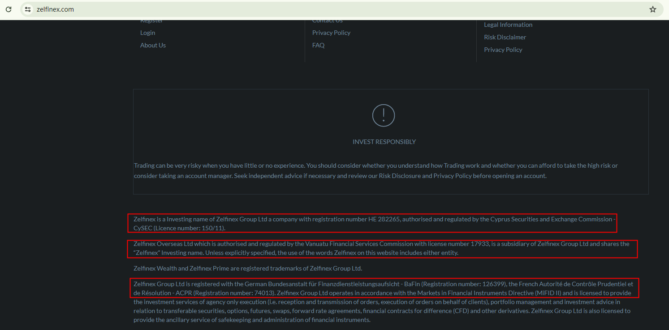This screenshot has height=330, width=669.
Task: Click the zelfinex.com address bar
Action: (x=342, y=9)
